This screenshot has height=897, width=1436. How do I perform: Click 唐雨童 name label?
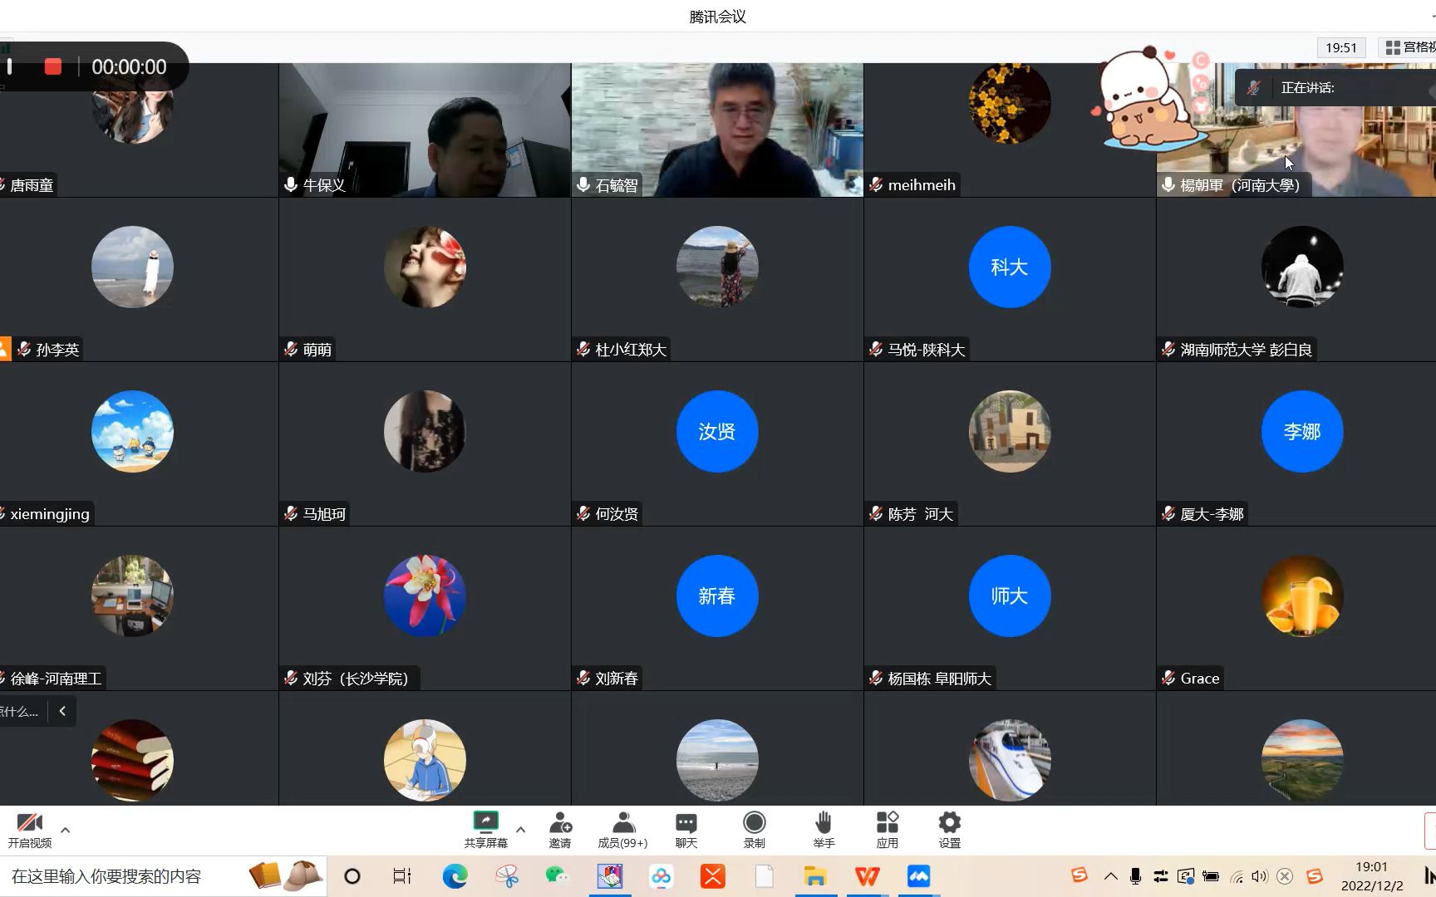(32, 185)
